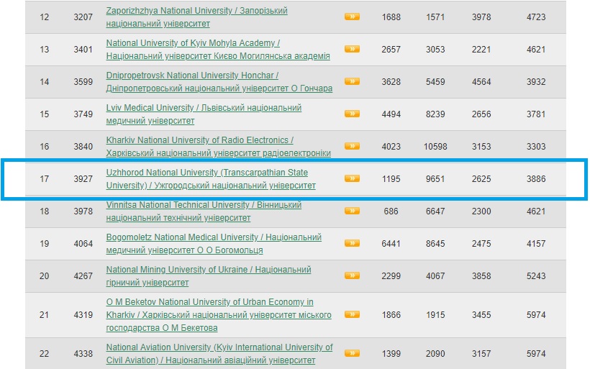Select value 4157 in Bogomoletz row
The image size is (590, 369).
tap(536, 244)
